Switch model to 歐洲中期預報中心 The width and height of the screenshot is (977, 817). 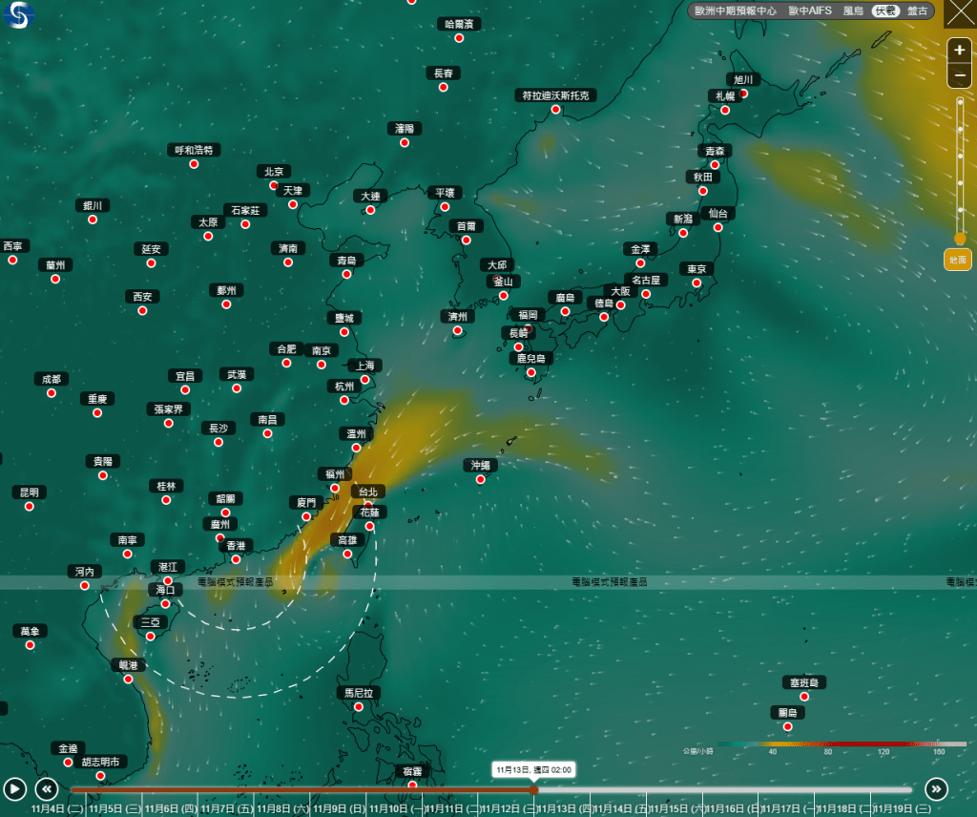click(x=735, y=10)
